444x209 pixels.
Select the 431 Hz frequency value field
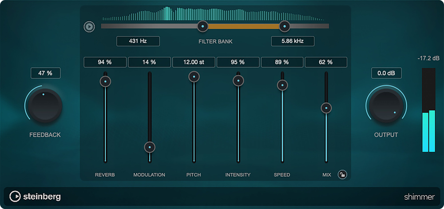click(x=138, y=41)
